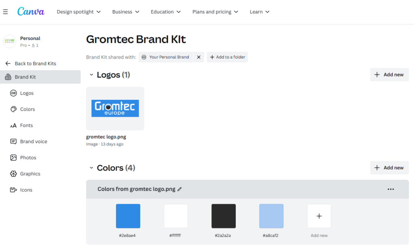
Task: Open Plans and pricing menu
Action: (x=215, y=12)
